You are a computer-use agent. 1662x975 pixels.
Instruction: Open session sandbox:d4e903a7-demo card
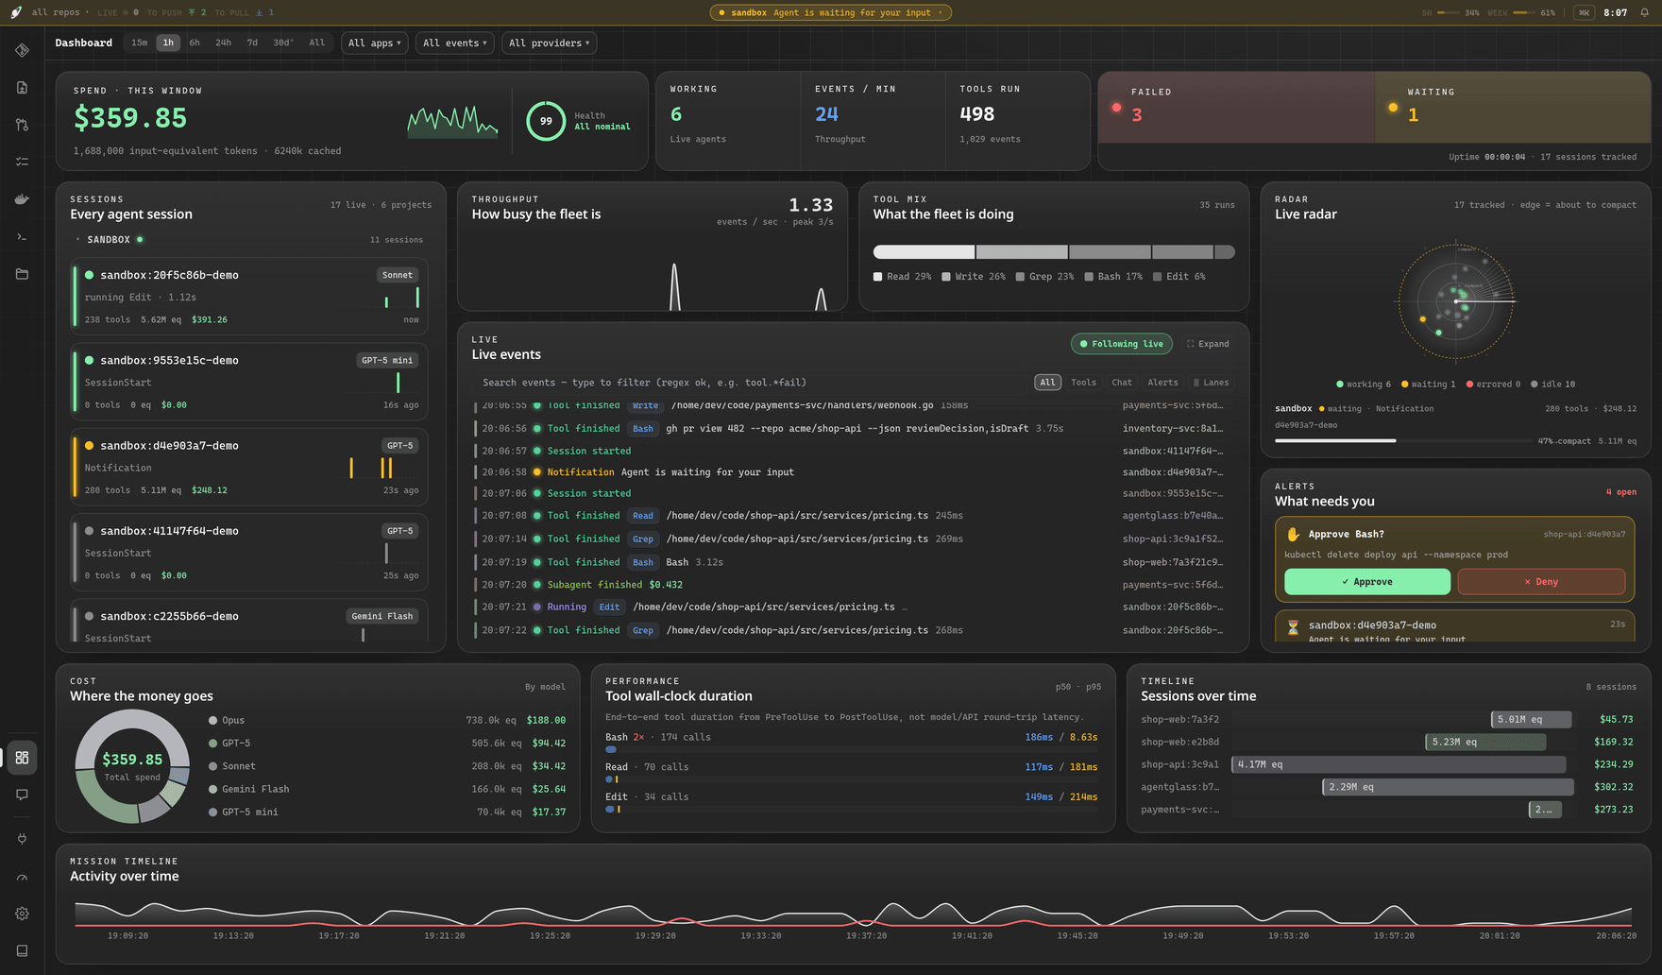pos(249,468)
